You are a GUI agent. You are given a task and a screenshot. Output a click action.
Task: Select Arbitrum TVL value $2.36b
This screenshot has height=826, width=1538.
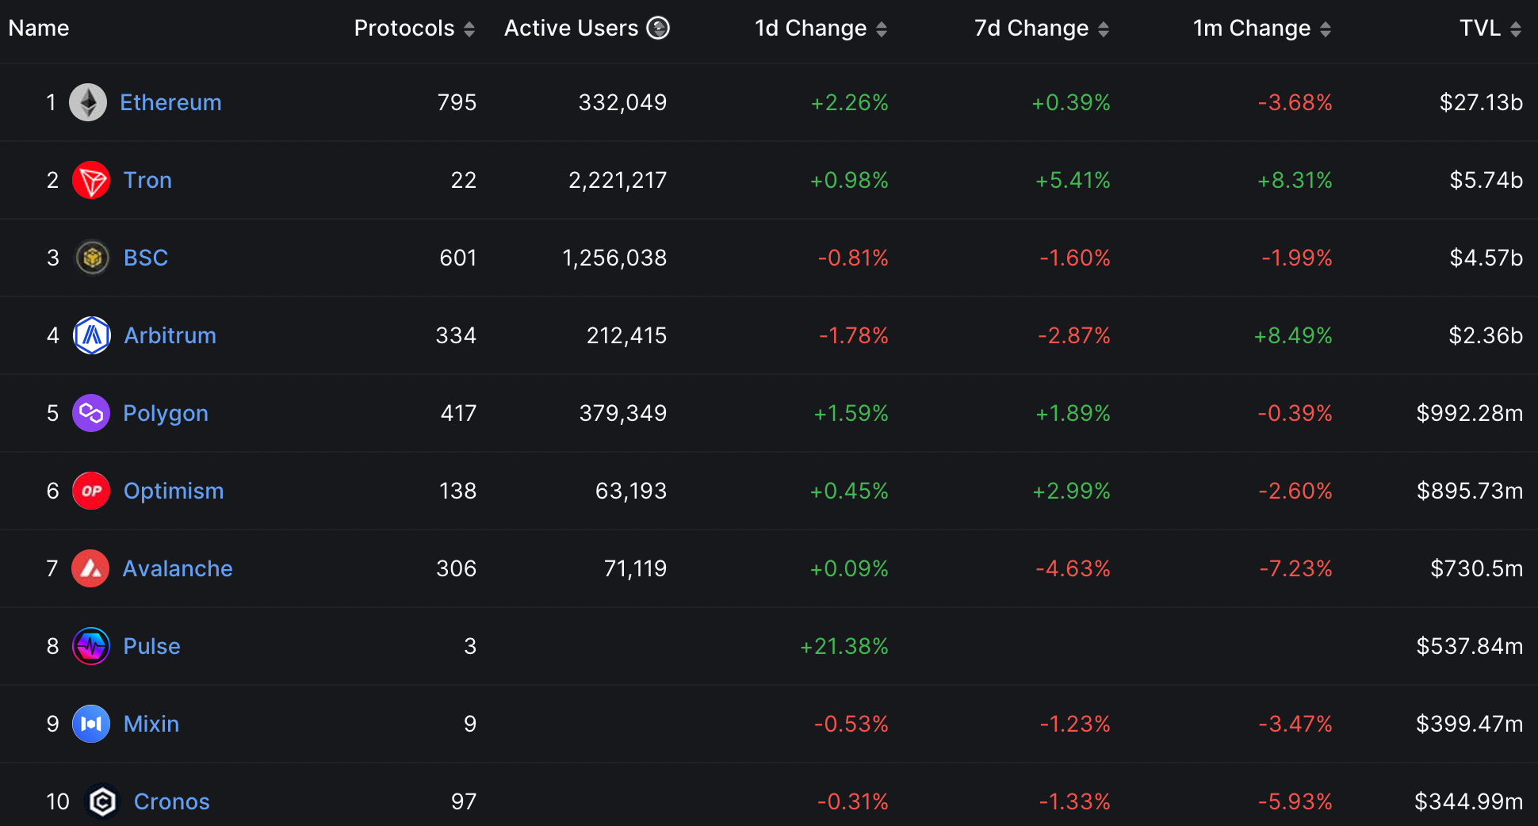coord(1486,335)
